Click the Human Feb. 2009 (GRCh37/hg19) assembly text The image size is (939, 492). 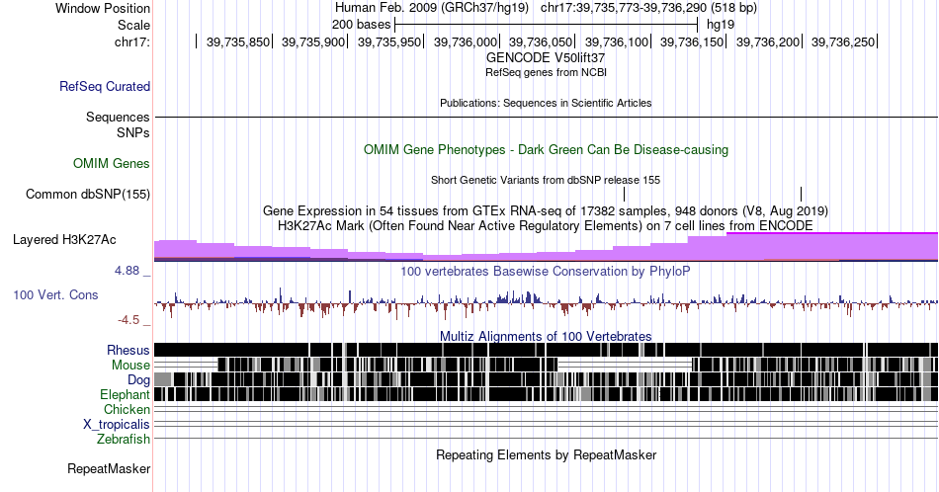tap(432, 8)
